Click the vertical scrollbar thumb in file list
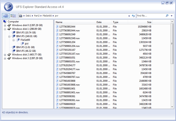Viewport: 176px width, 121px height. (172, 44)
